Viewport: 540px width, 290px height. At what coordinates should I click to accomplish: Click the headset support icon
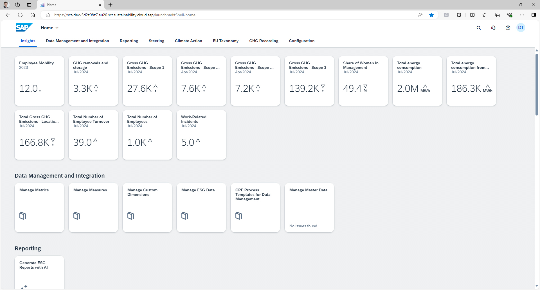click(x=493, y=28)
